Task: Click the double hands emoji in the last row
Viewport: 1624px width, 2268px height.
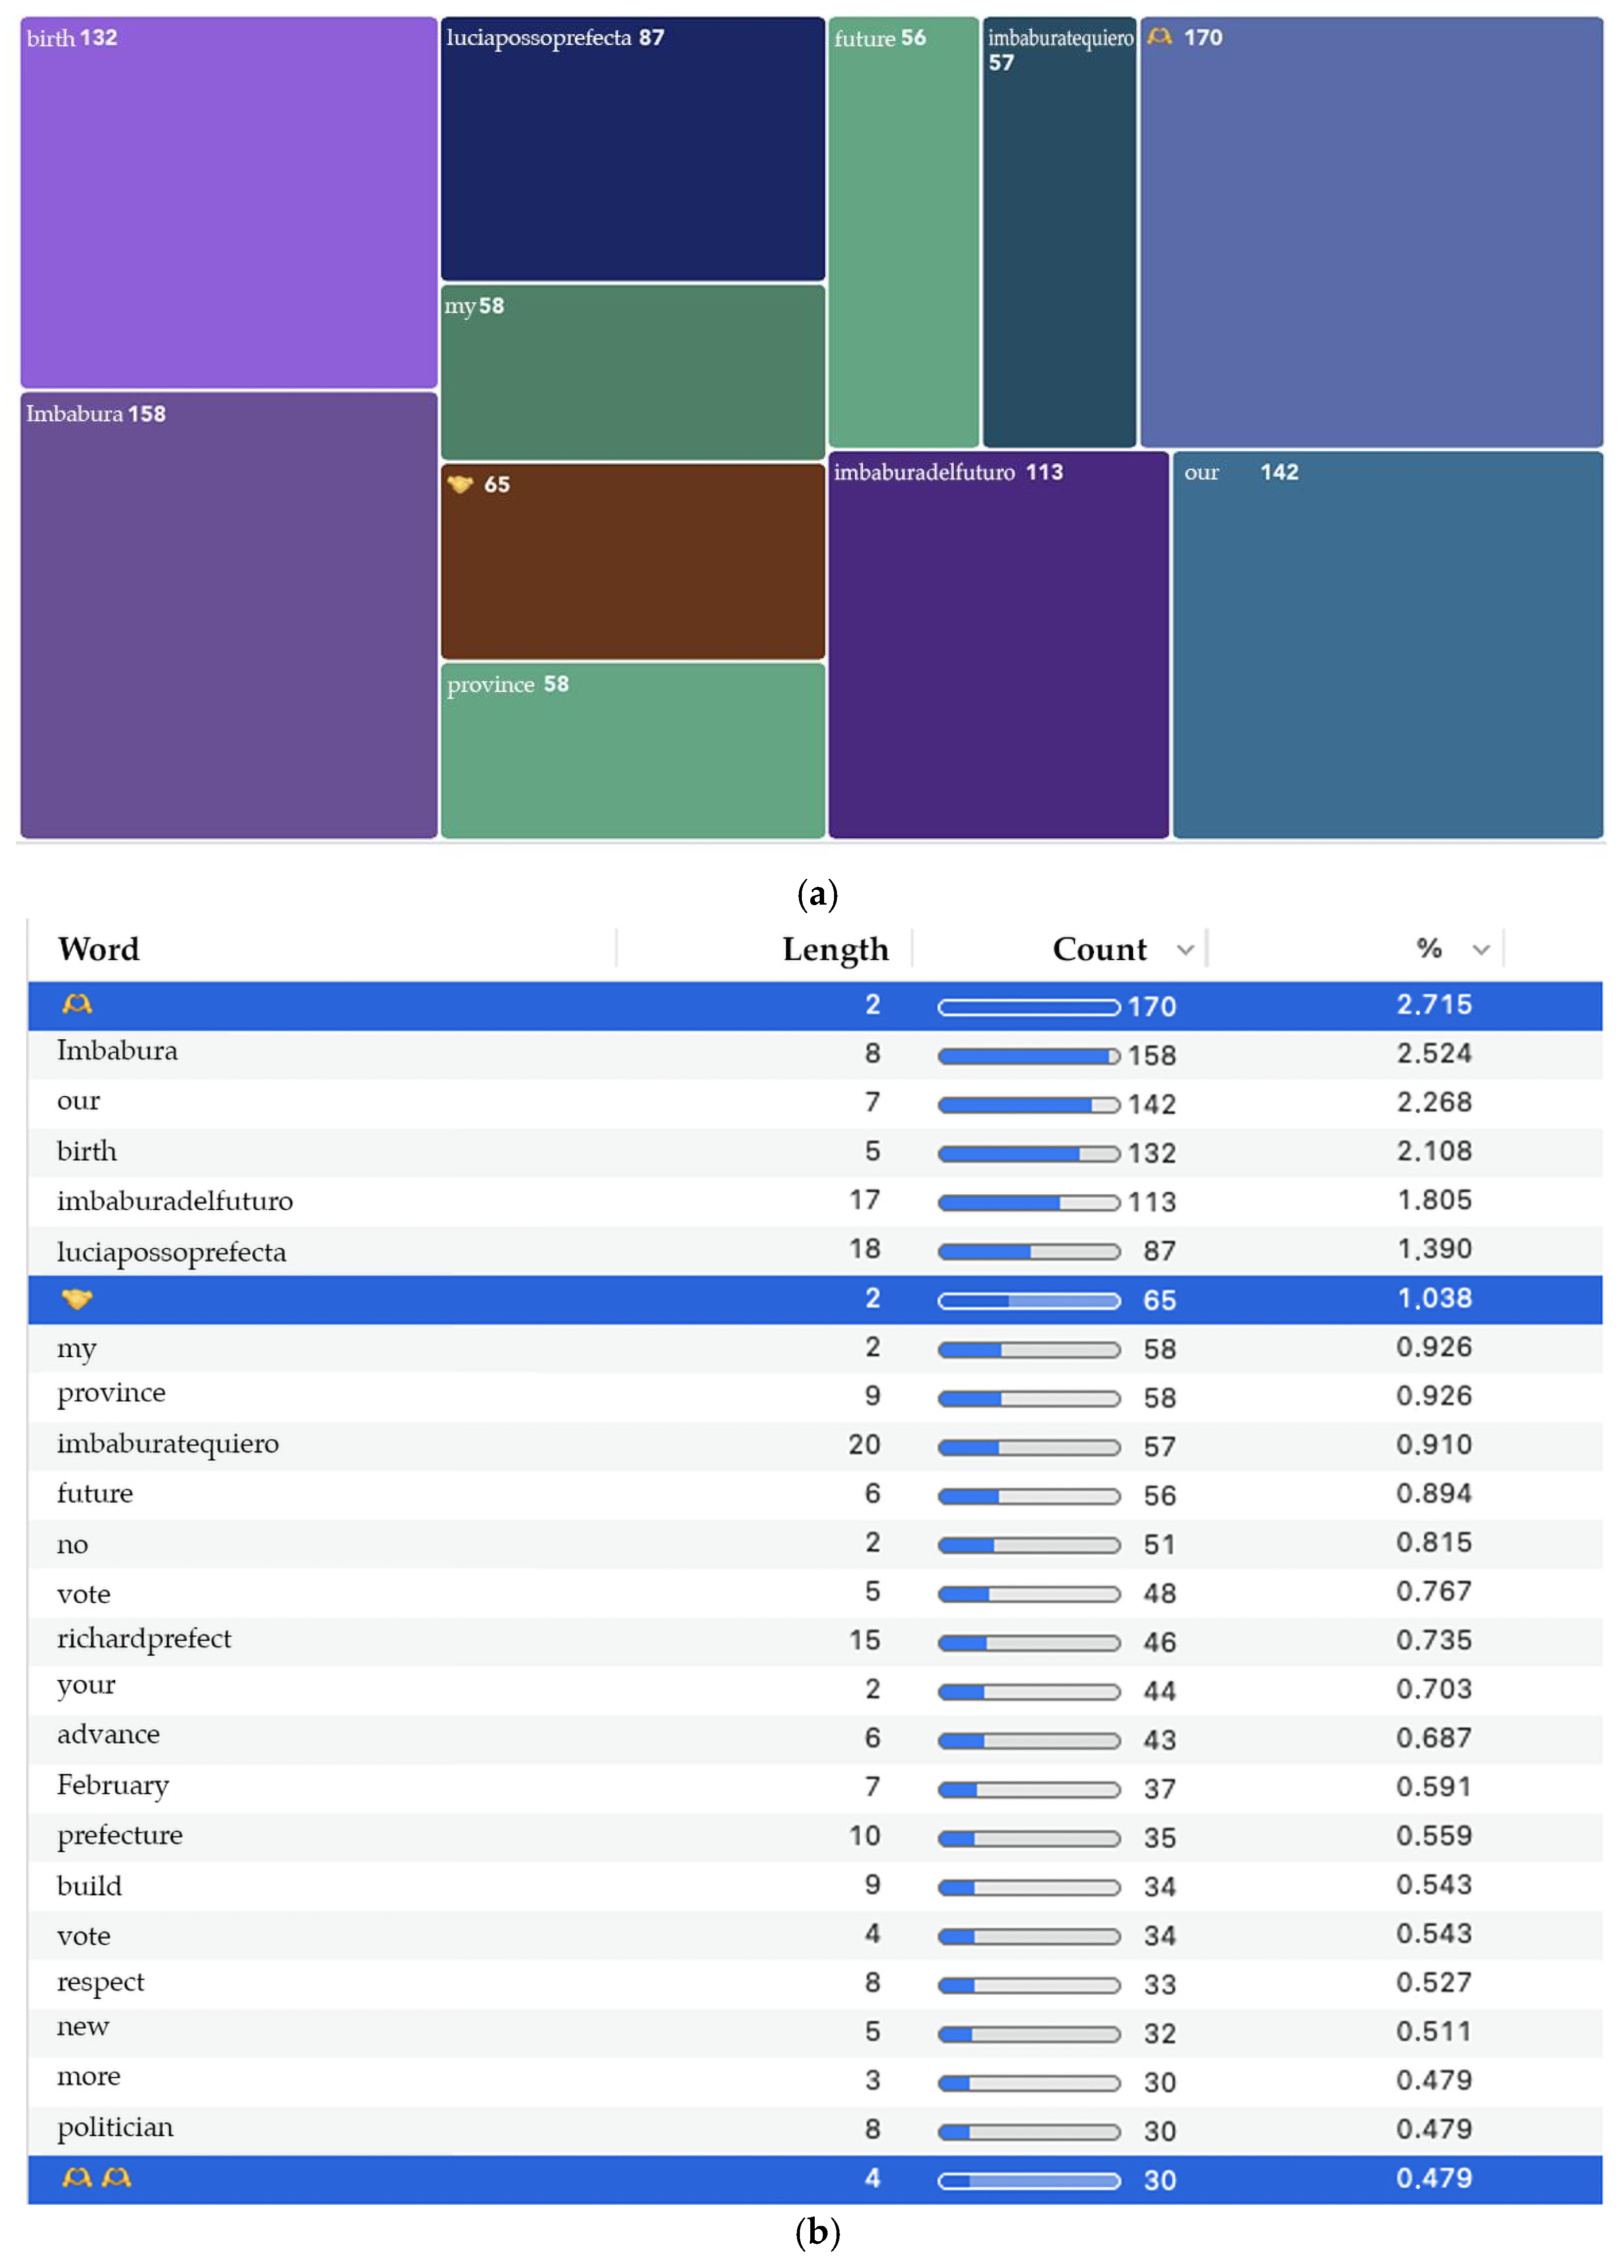Action: click(97, 2178)
